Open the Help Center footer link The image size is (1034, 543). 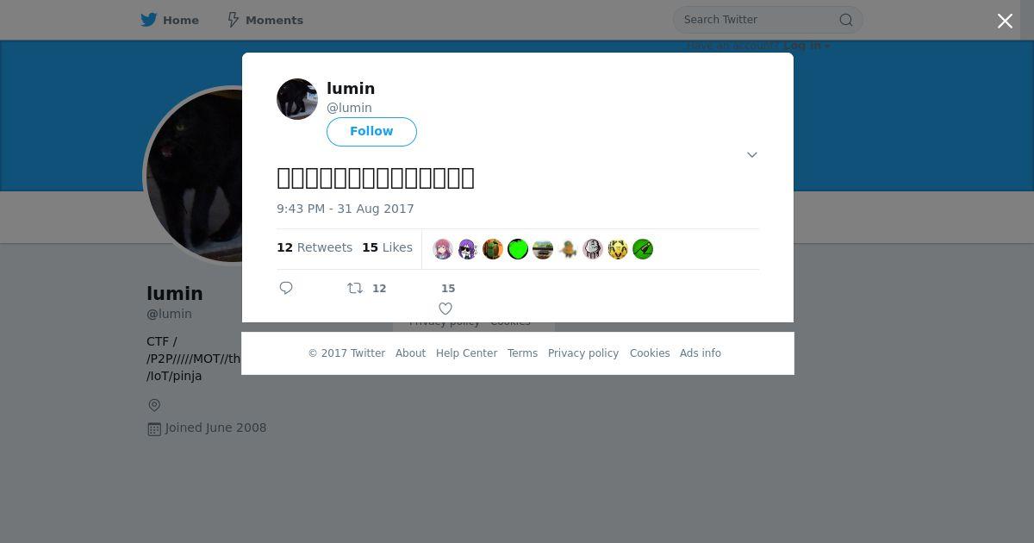(x=466, y=353)
